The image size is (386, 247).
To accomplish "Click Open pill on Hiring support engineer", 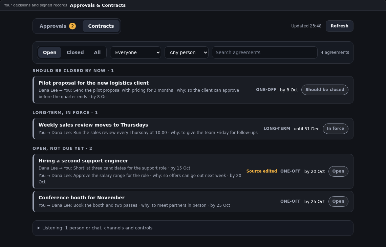I will (338, 171).
